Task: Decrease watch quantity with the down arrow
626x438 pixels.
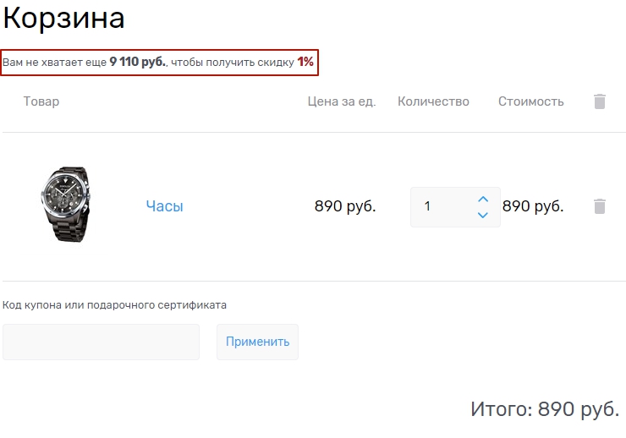Action: pyautogui.click(x=483, y=215)
